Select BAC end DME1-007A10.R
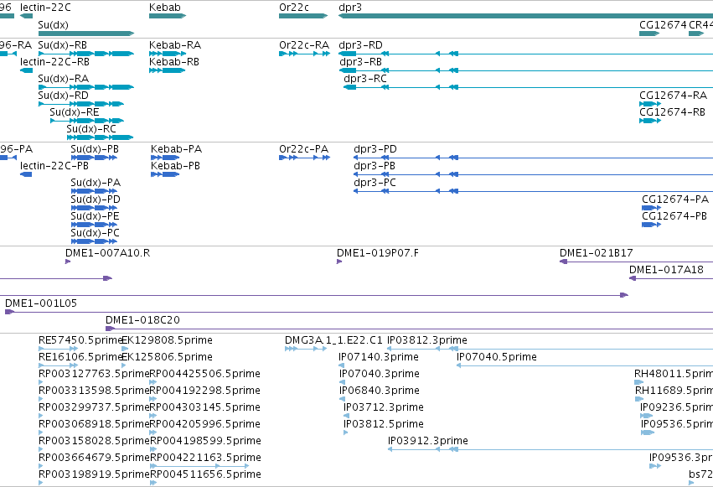 coord(68,262)
